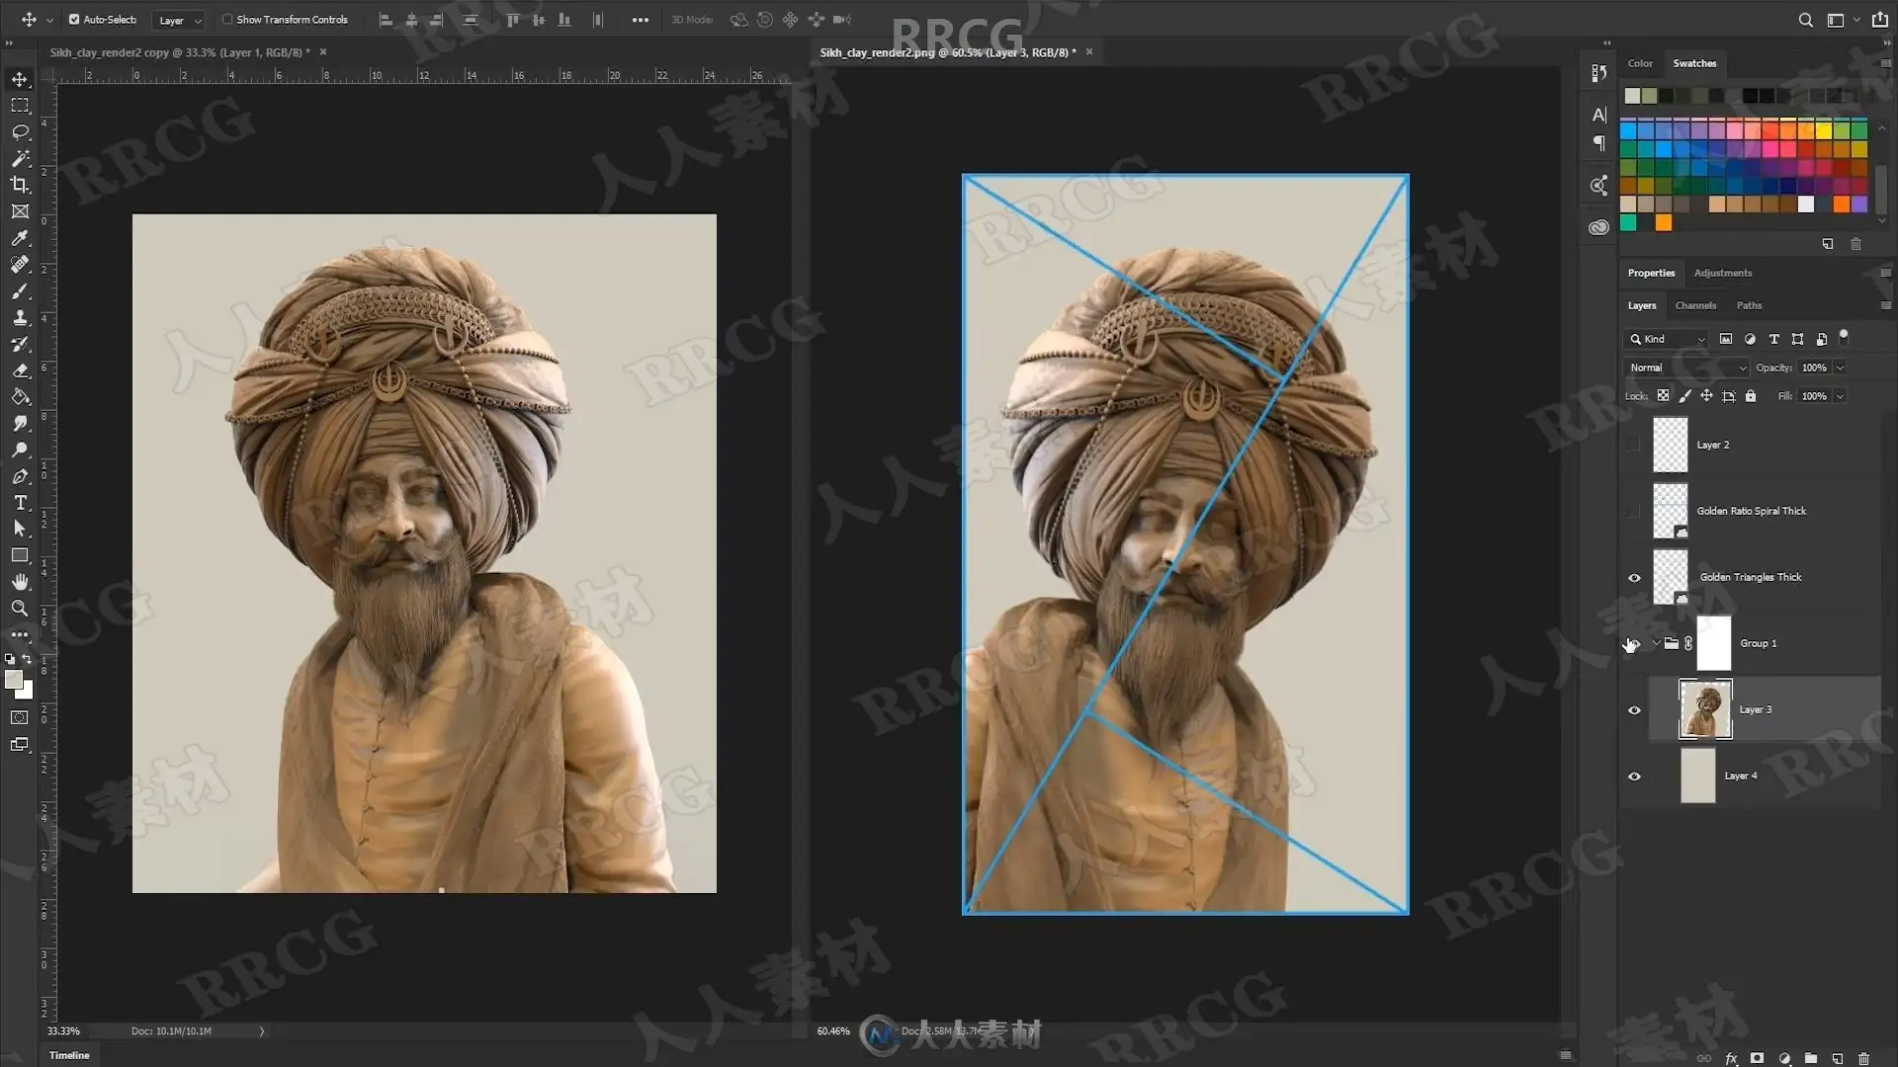Toggle the layer filtering switch
The image size is (1898, 1067).
tap(1844, 337)
